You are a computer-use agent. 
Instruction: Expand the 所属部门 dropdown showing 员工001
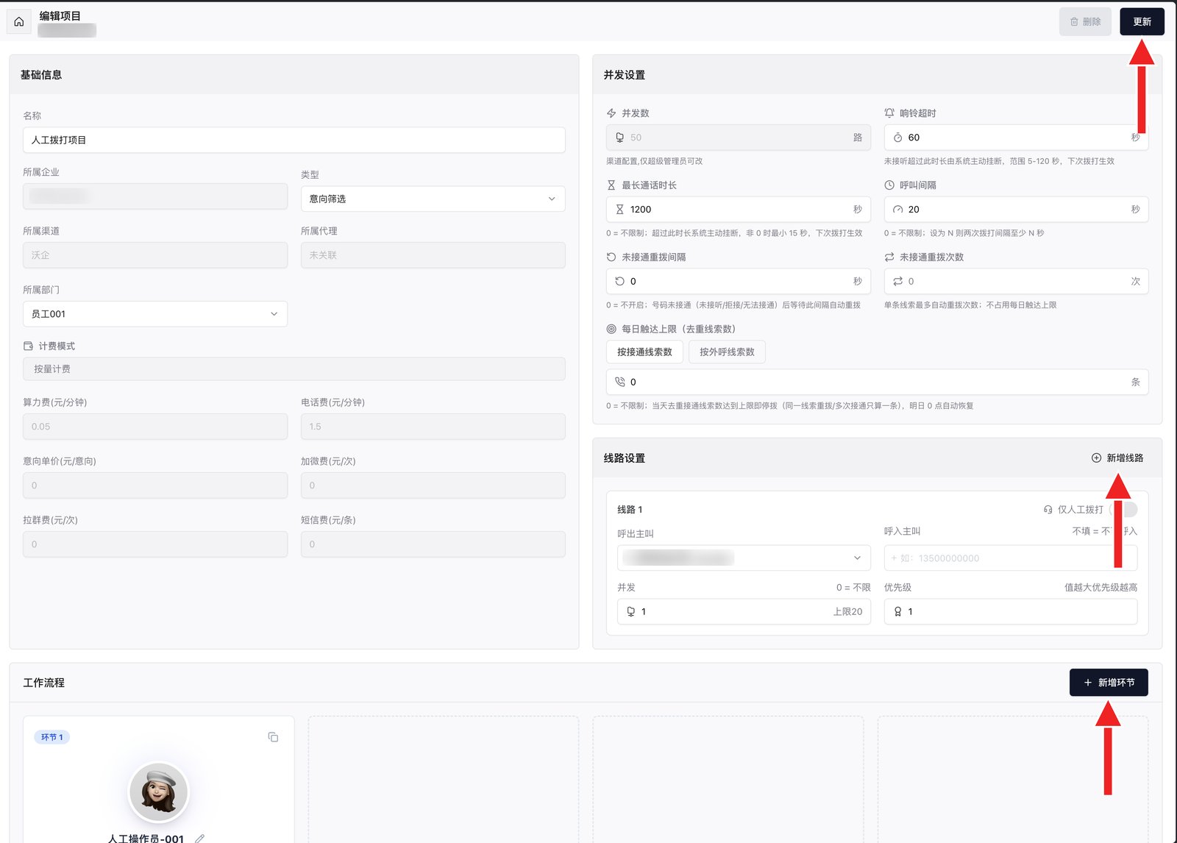click(x=155, y=314)
